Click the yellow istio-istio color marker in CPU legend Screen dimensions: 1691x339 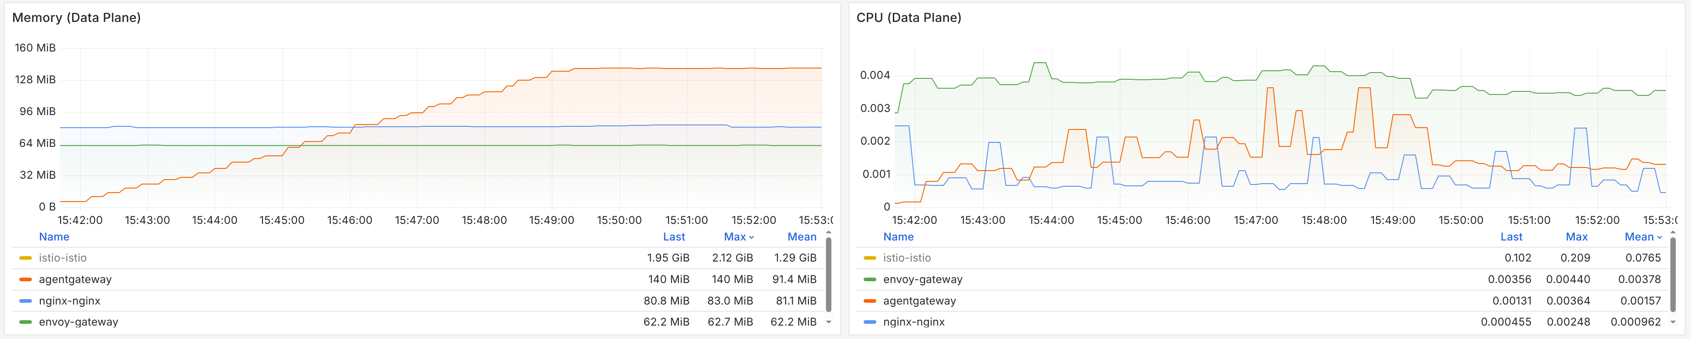[870, 257]
